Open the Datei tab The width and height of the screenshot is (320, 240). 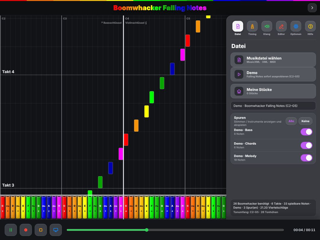click(x=238, y=28)
